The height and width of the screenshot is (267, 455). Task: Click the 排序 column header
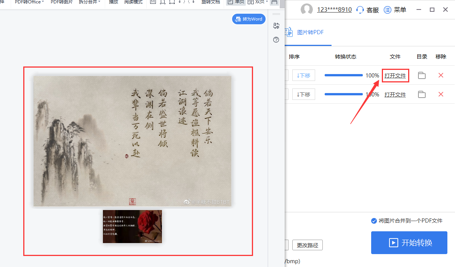coord(294,57)
